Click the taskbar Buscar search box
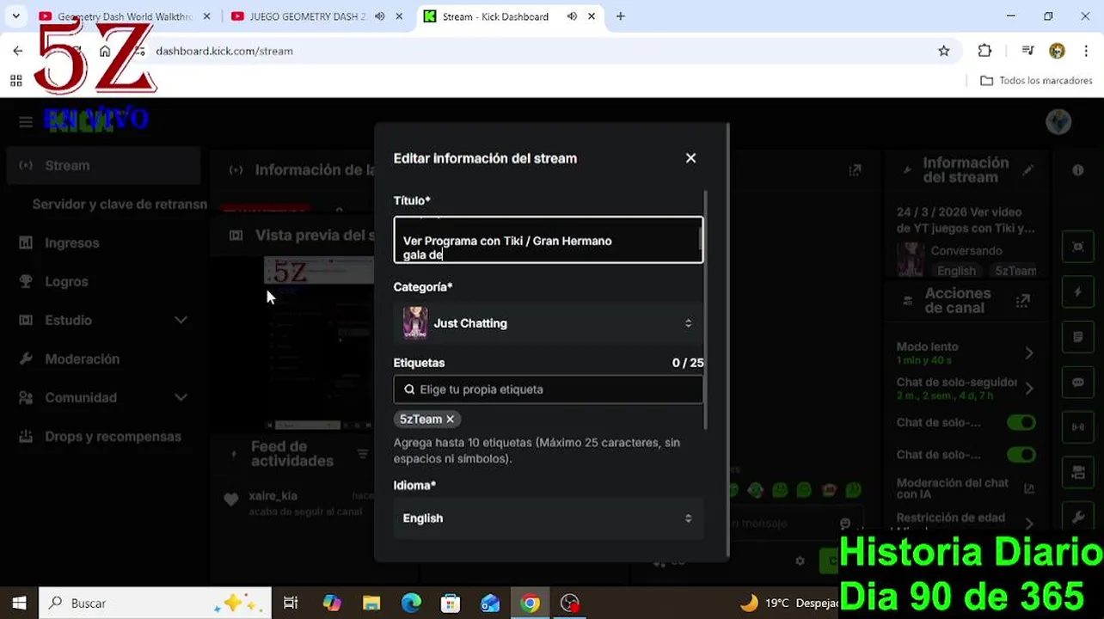This screenshot has height=619, width=1104. (x=155, y=604)
